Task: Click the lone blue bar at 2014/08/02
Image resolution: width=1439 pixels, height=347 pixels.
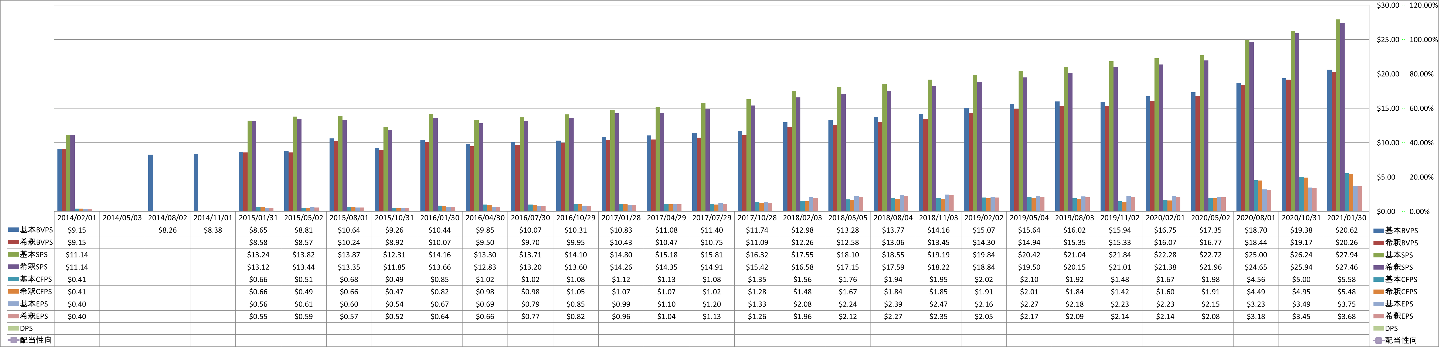Action: [150, 183]
